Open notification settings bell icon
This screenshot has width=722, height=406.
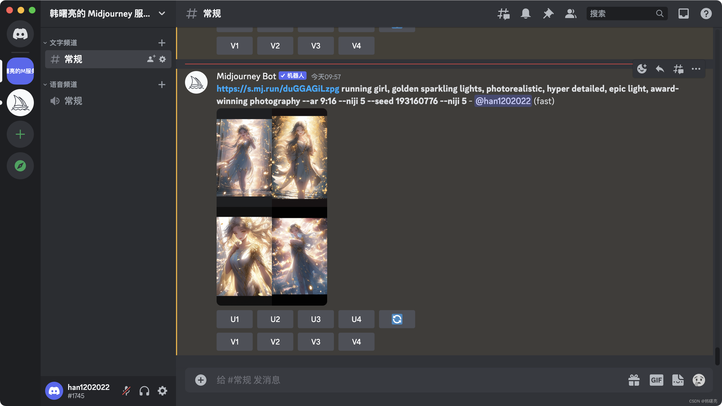[x=526, y=14]
